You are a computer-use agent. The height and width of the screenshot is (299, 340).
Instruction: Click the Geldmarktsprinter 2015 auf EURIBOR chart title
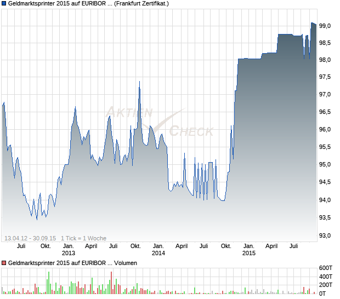tap(88, 3)
